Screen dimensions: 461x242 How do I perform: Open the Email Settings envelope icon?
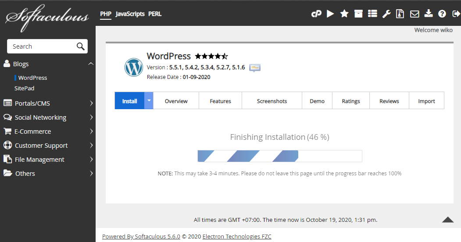coord(415,14)
